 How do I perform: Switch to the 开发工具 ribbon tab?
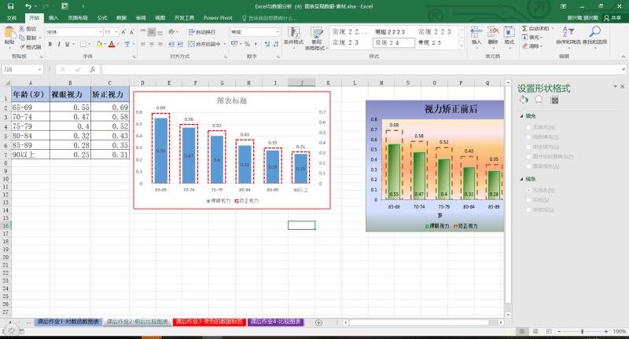184,18
